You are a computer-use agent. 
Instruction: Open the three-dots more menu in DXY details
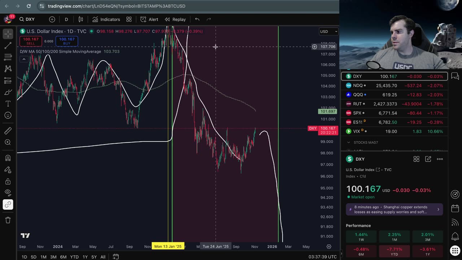(440, 159)
